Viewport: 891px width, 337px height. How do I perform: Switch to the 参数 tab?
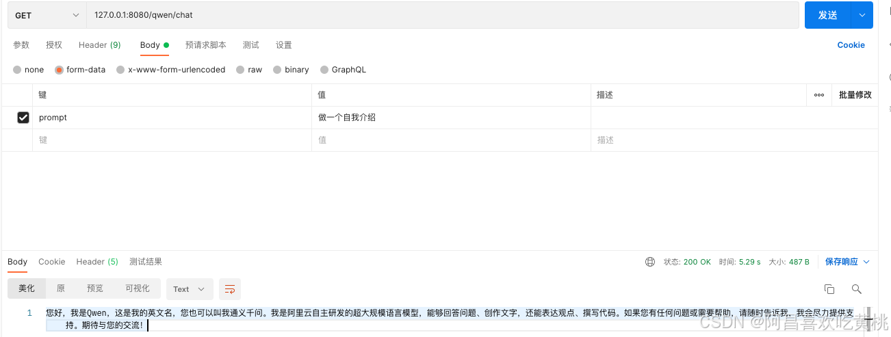[x=21, y=45]
